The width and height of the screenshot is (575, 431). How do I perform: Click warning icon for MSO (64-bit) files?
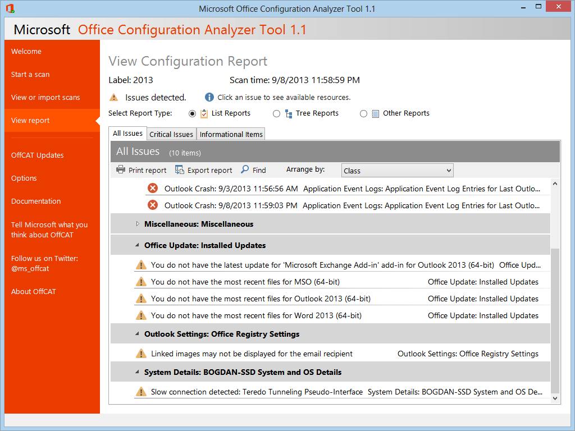pos(141,282)
